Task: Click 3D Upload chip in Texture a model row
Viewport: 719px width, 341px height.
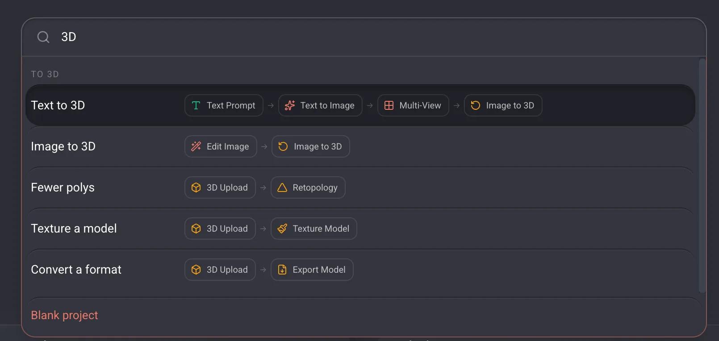Action: click(220, 229)
